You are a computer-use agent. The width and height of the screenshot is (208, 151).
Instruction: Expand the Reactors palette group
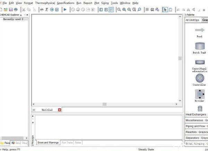196,132
